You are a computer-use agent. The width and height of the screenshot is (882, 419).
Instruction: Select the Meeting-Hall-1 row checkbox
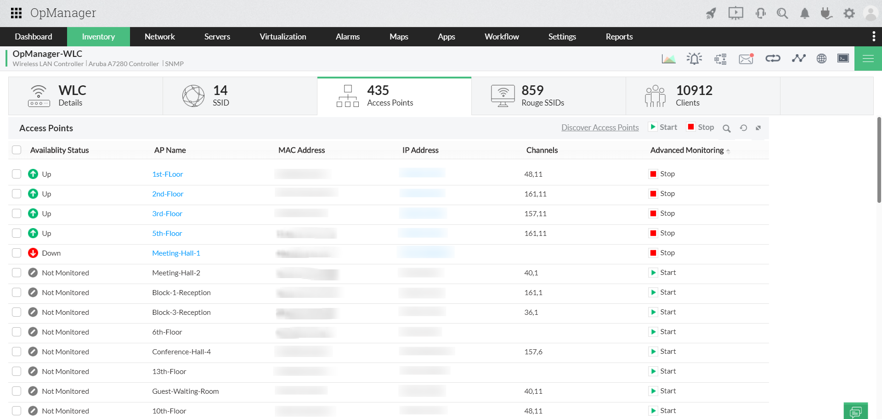click(17, 253)
